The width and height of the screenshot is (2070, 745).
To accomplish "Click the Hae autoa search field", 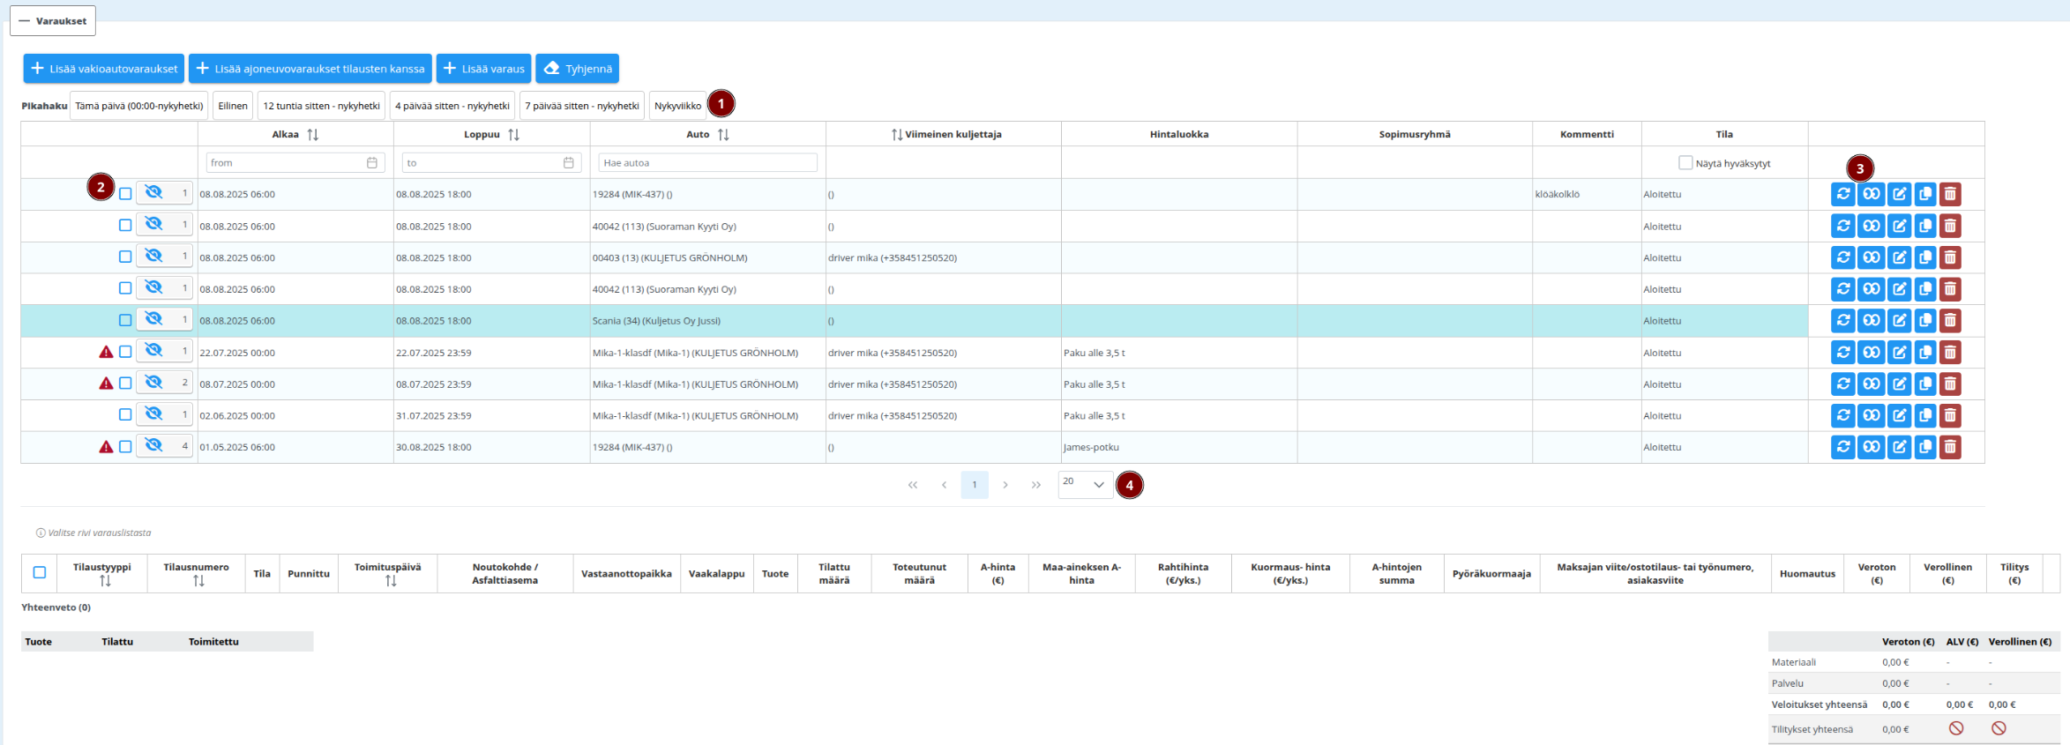I will tap(707, 163).
